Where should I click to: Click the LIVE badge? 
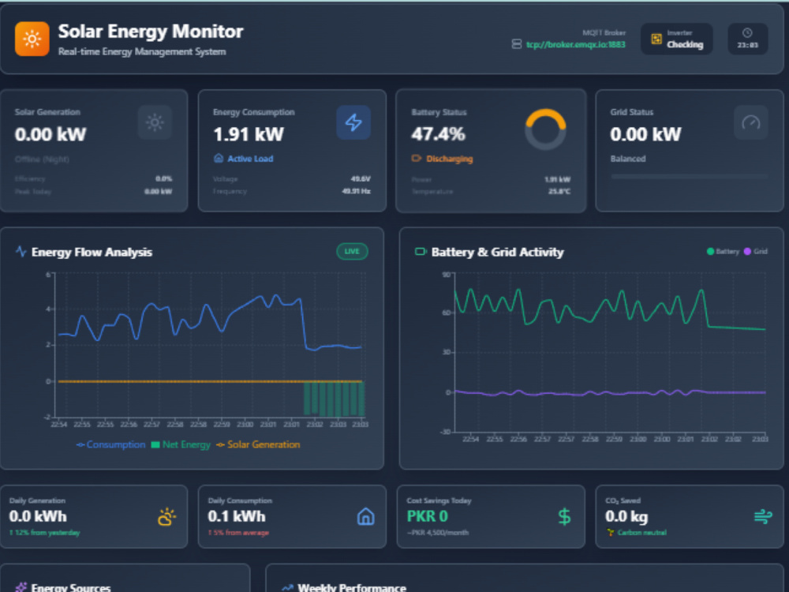pos(352,251)
